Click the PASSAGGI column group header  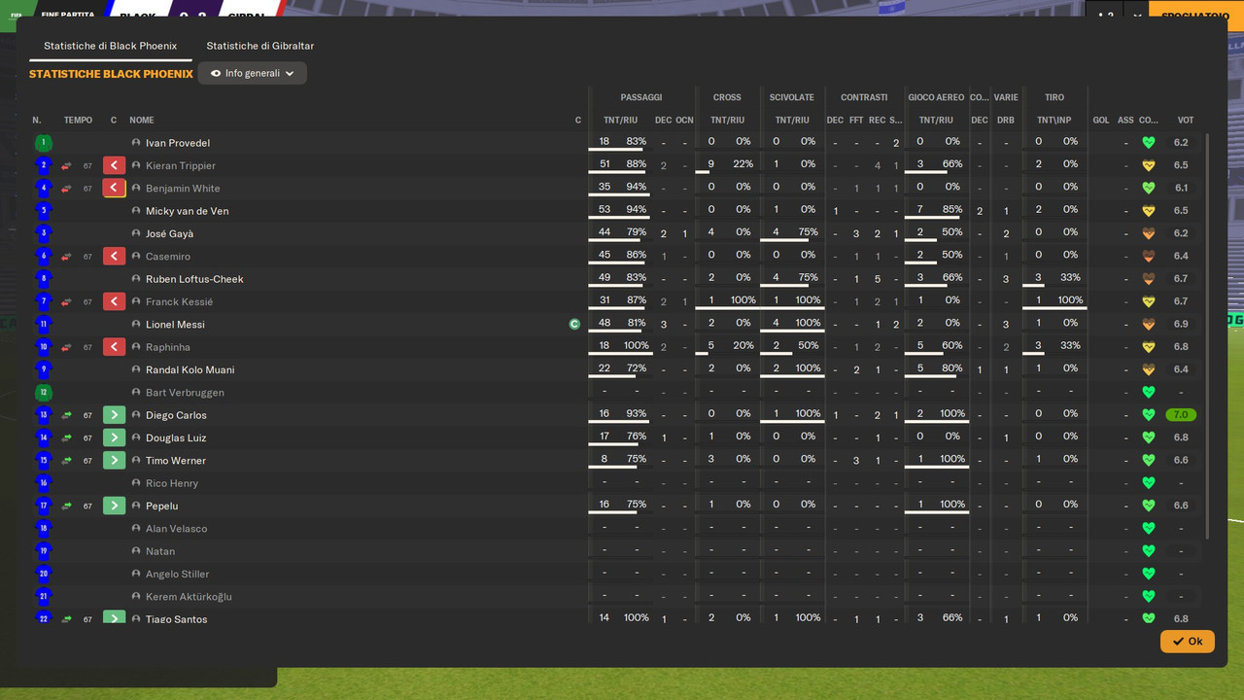[641, 97]
